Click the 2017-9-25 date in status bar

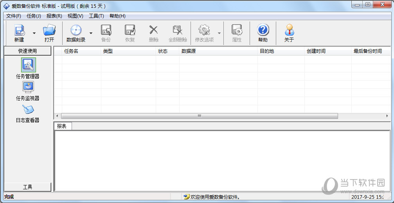363,197
